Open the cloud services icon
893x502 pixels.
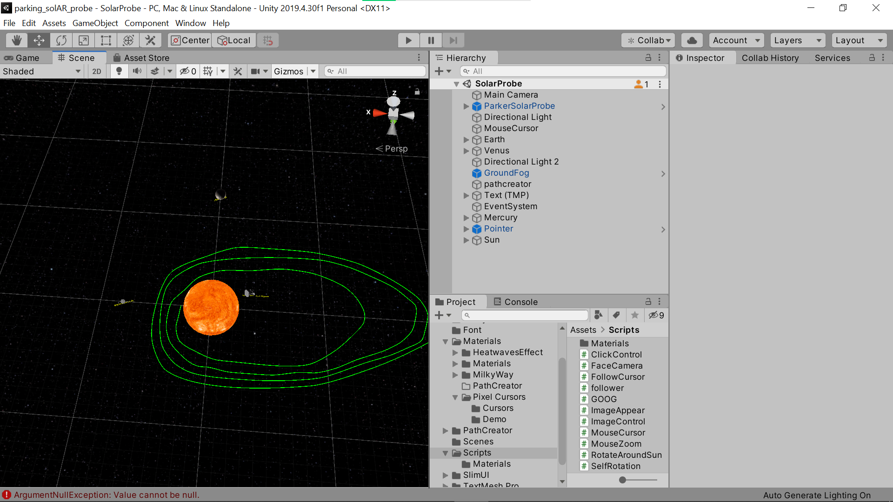pos(692,40)
